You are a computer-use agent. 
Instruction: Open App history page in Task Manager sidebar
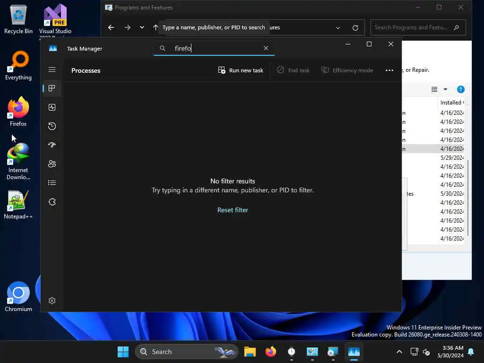pos(52,126)
